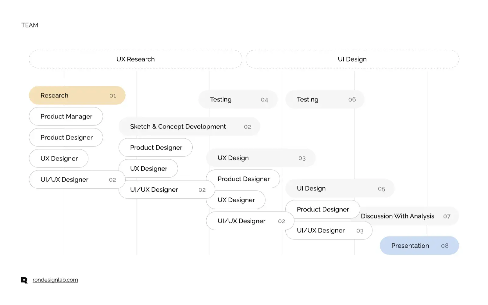488x305 pixels.
Task: Click Product Designer under Sketch & Concept
Action: click(155, 147)
